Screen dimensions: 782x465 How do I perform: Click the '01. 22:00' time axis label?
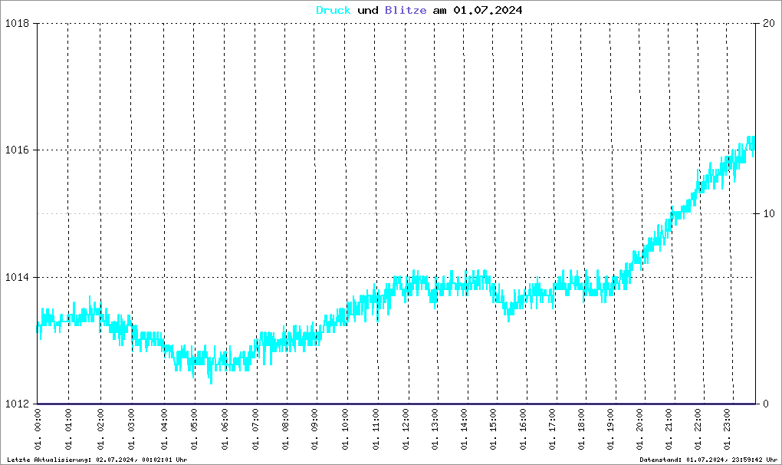[698, 430]
